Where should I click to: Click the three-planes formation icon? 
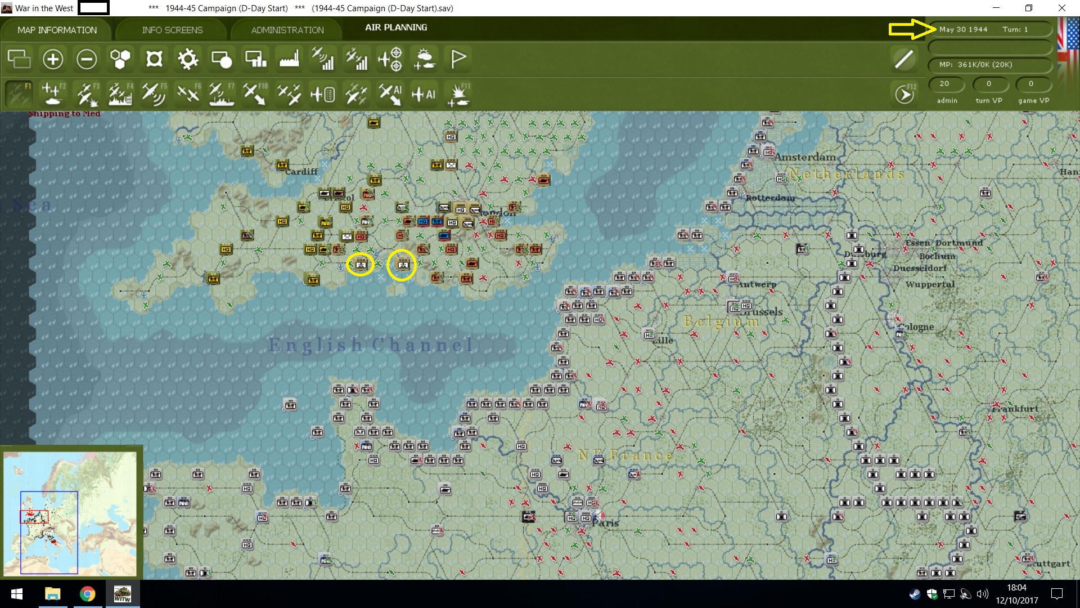tap(289, 93)
